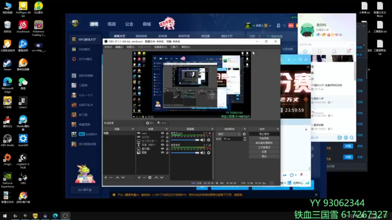Click the top button in OBS controls

[264, 134]
